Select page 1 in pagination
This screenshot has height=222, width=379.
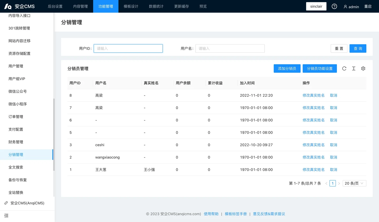click(333, 183)
